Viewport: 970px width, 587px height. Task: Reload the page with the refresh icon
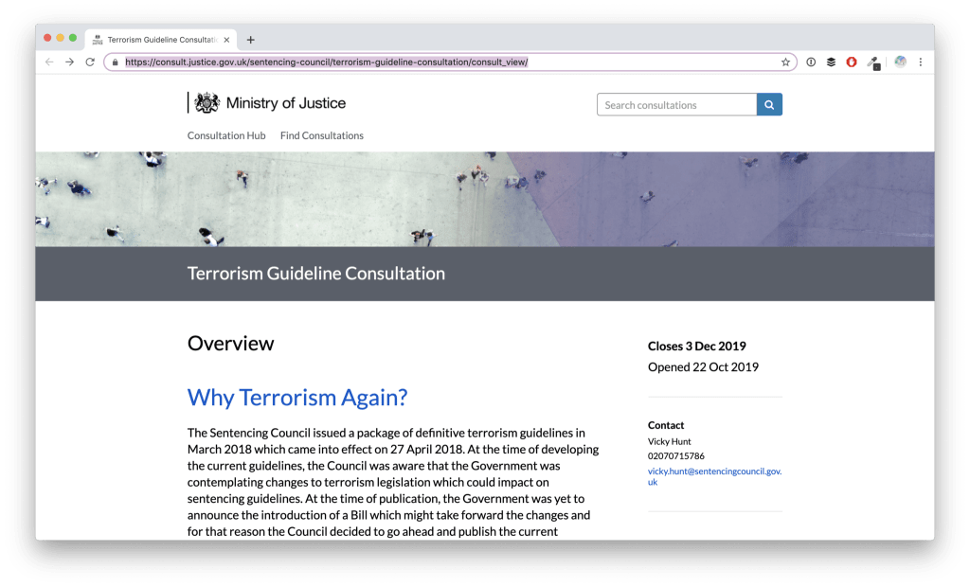pos(90,62)
